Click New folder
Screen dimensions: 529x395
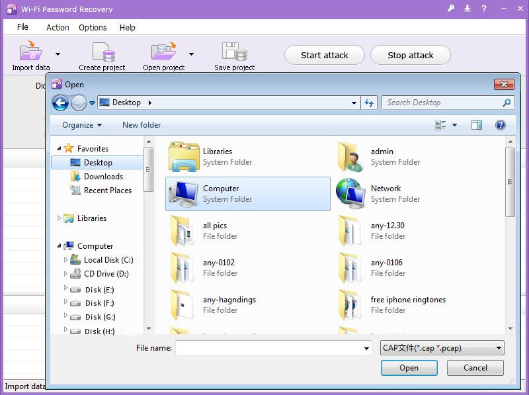(142, 125)
